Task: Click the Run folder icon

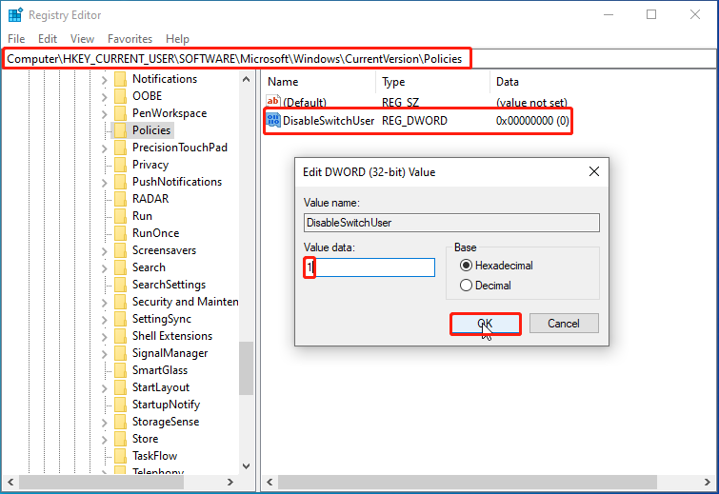Action: [121, 216]
